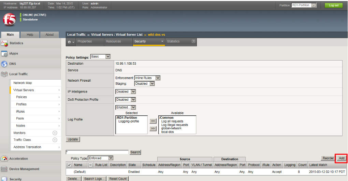The height and width of the screenshot is (181, 348).
Task: Switch to the About tab
Action: pos(49,35)
